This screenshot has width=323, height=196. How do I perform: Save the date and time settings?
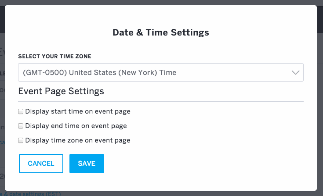pyautogui.click(x=87, y=164)
